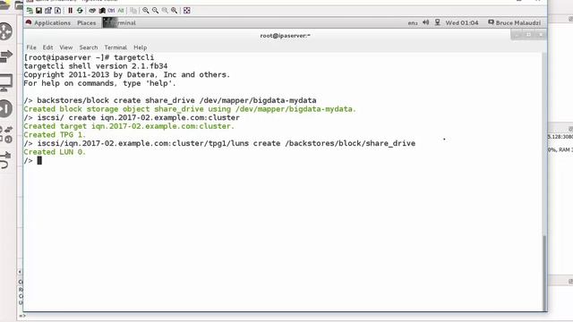This screenshot has height=322, width=573.
Task: Open the file transfer icon
Action: point(133,11)
